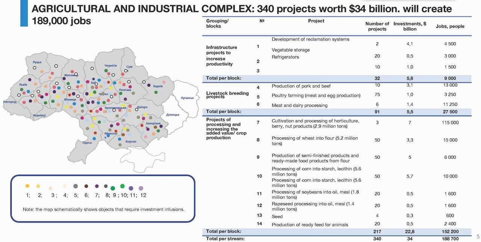Click the "Total per stream:" row label
Image resolution: width=481 pixels, height=242 pixels.
pyautogui.click(x=225, y=239)
